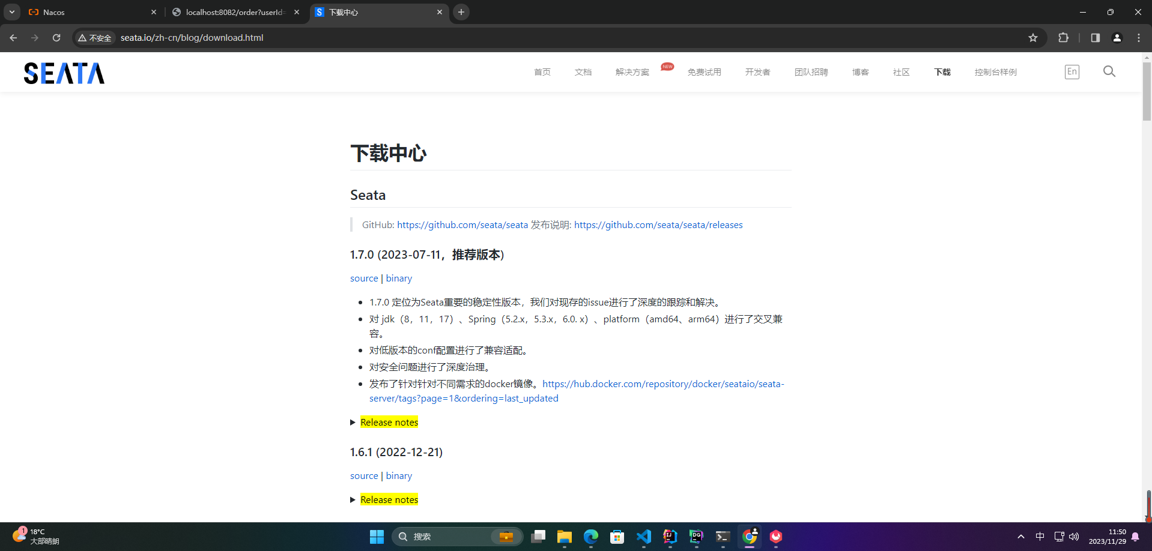Switch site language with the En icon
1152x551 pixels.
1072,72
